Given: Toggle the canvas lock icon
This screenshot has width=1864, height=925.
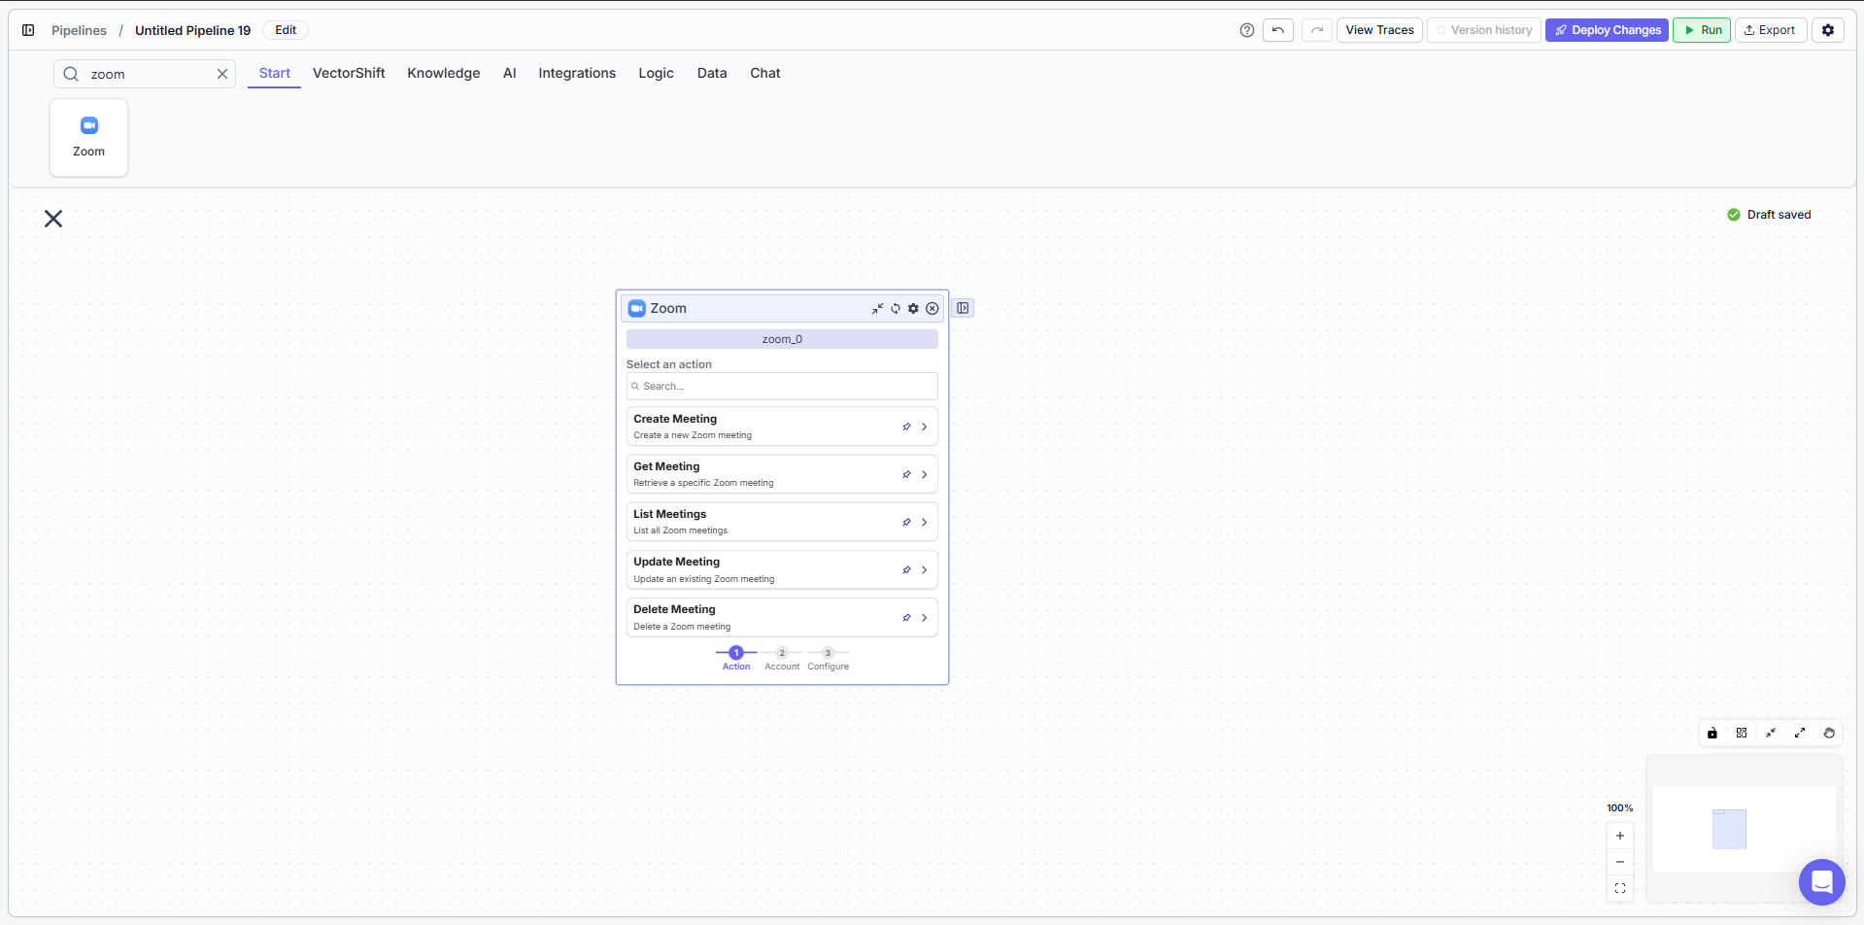Looking at the screenshot, I should pyautogui.click(x=1712, y=733).
